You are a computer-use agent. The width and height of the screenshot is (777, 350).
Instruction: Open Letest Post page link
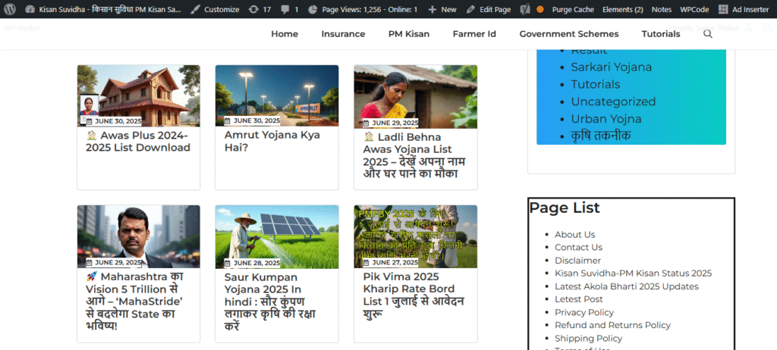(x=579, y=299)
